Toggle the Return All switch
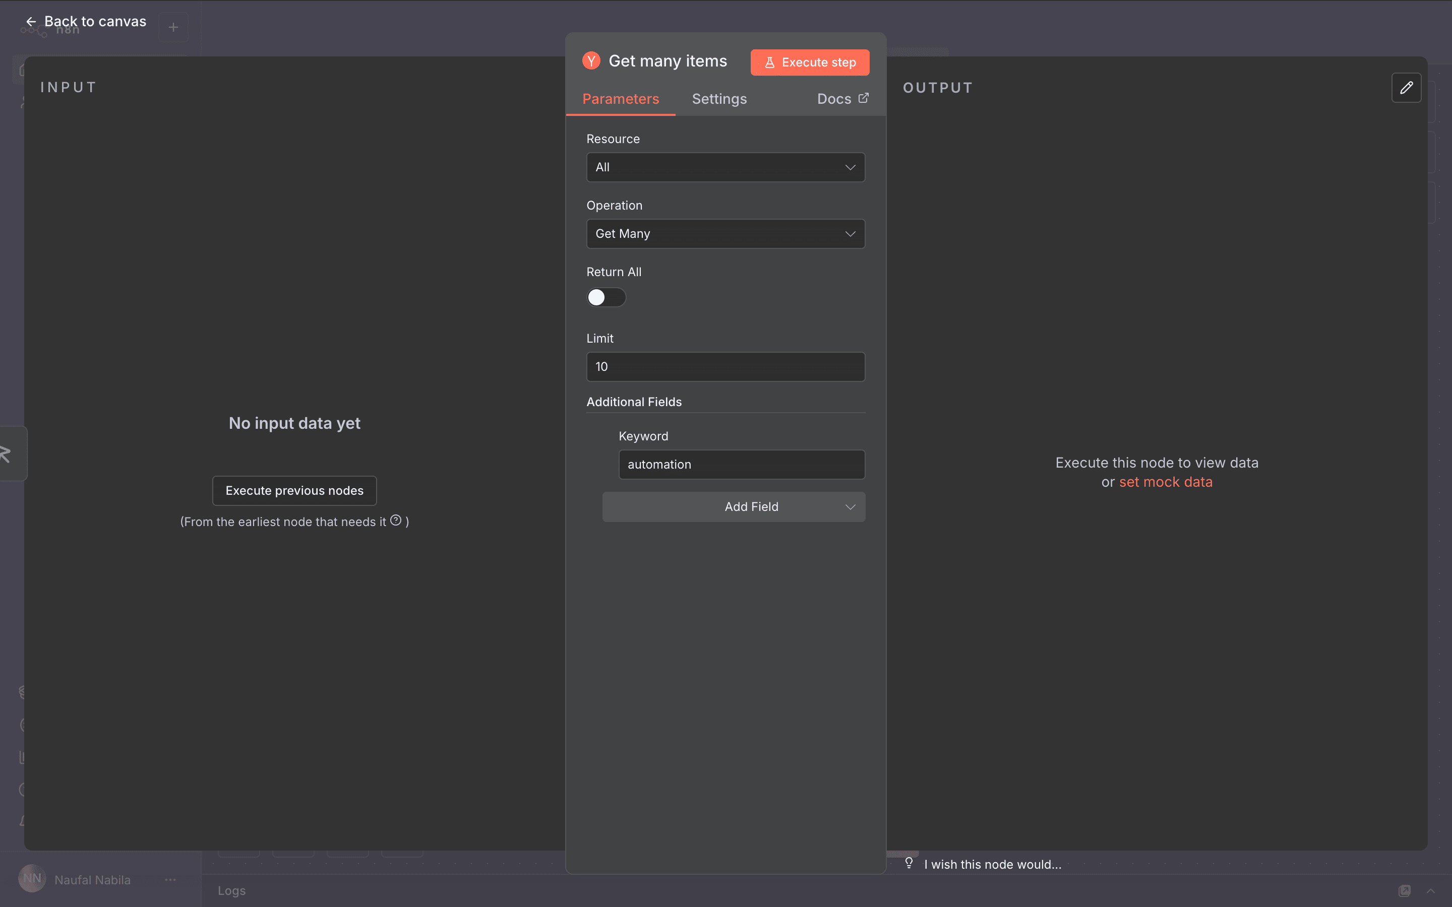 pos(606,297)
